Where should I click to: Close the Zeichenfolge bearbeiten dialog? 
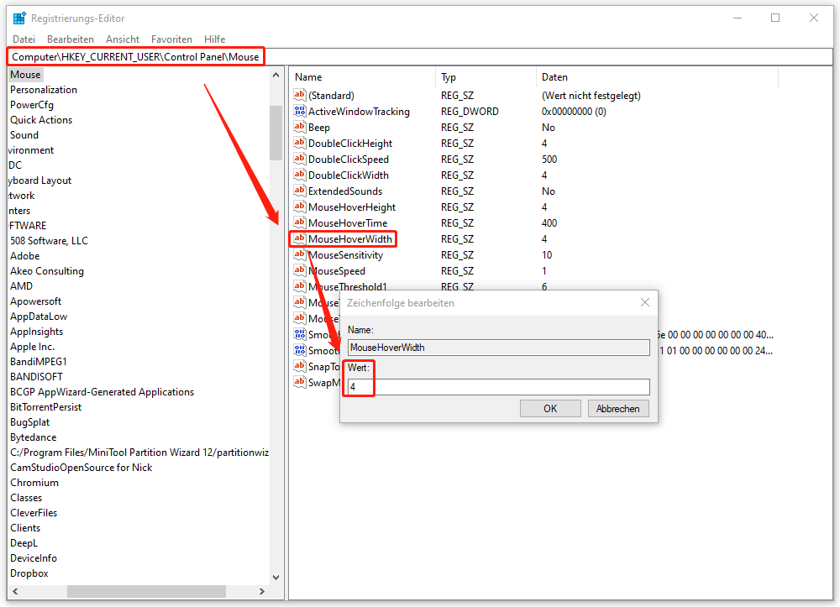pyautogui.click(x=645, y=302)
